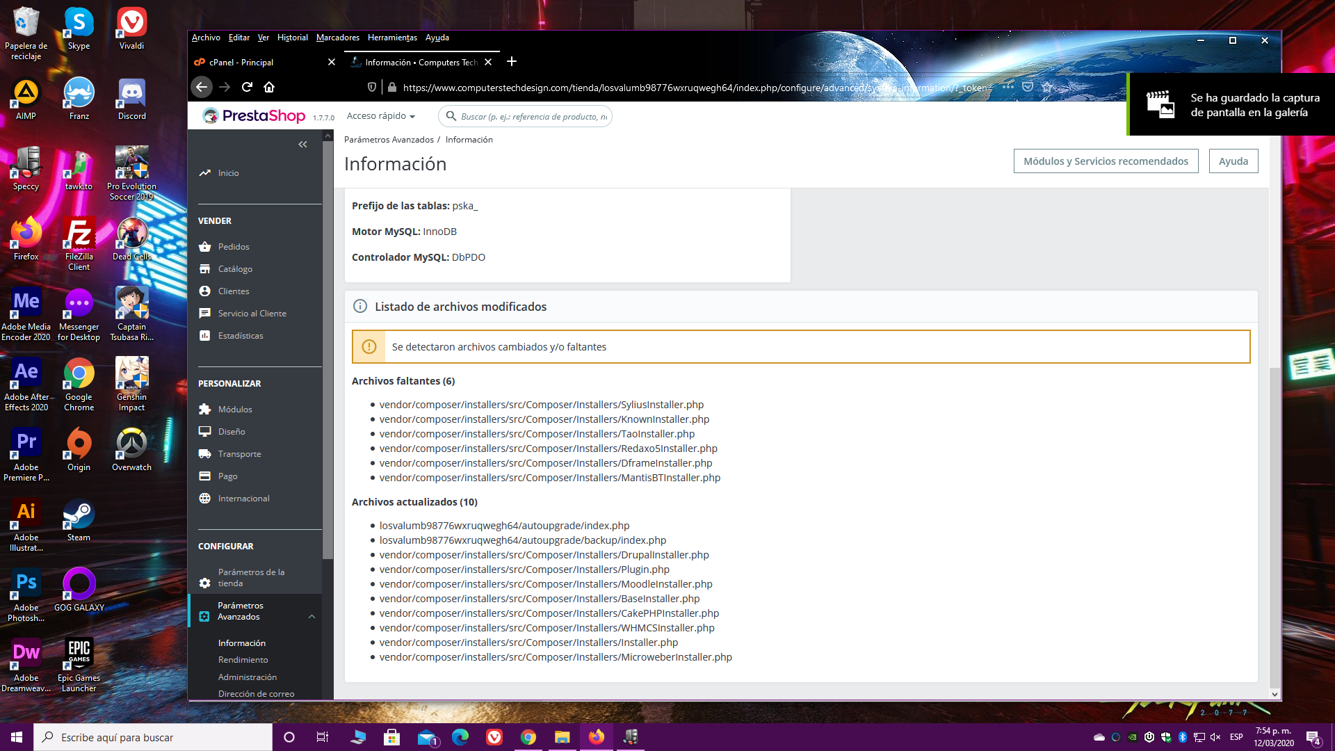The image size is (1335, 751).
Task: Click Módulos y Servicios recomendados button
Action: 1106,161
